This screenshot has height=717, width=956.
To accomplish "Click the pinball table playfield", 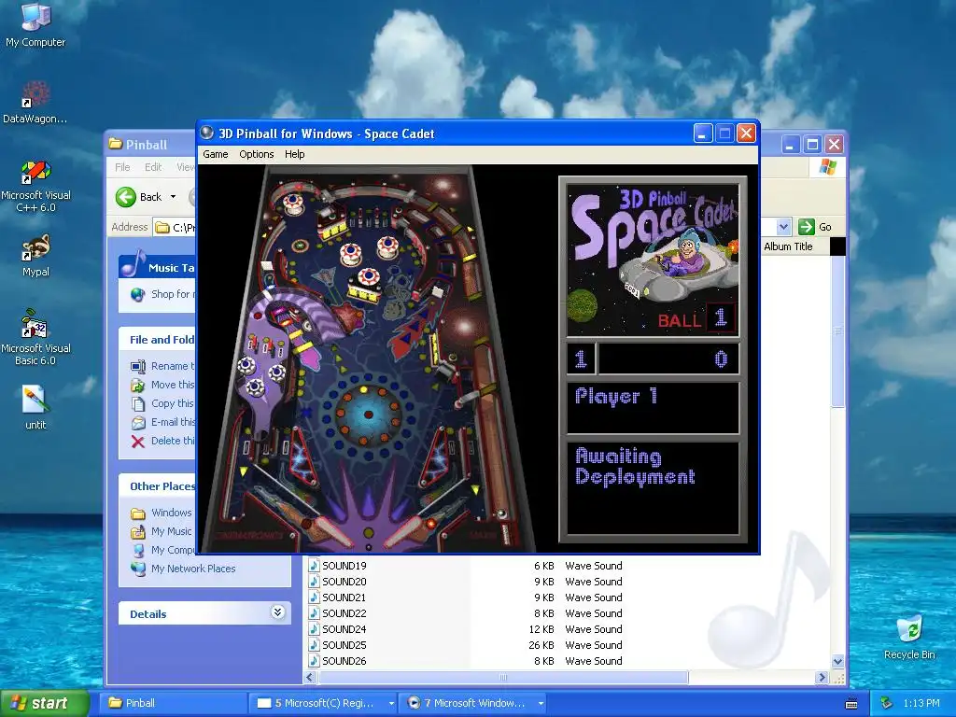I will pos(368,358).
